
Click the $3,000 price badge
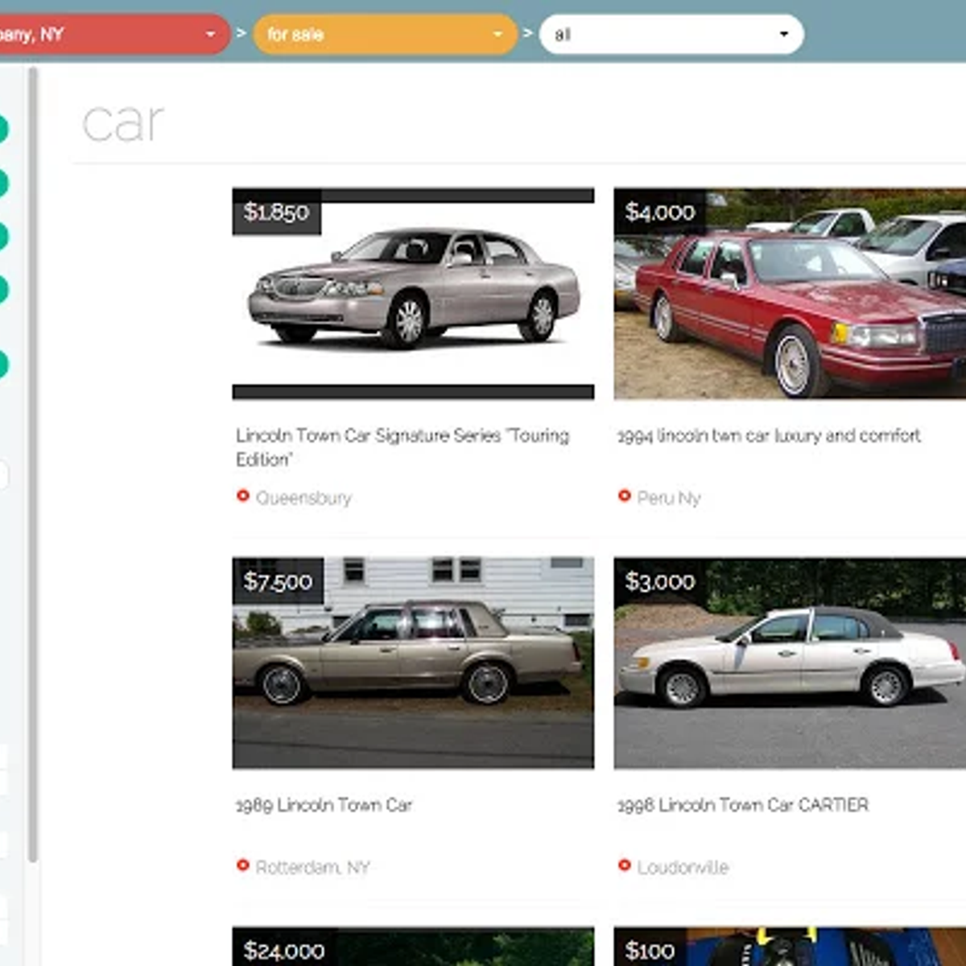pyautogui.click(x=660, y=580)
